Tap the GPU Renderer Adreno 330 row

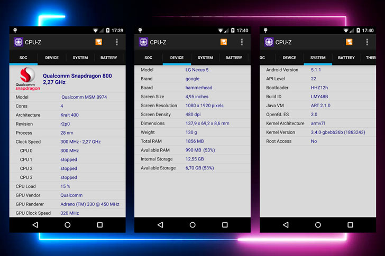pyautogui.click(x=67, y=204)
